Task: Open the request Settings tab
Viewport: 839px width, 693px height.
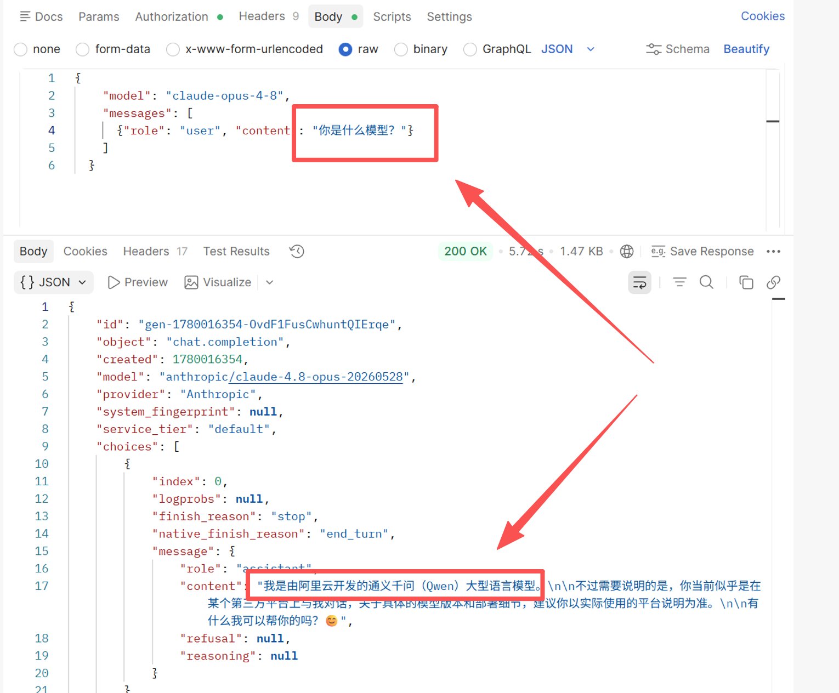Action: (x=449, y=16)
